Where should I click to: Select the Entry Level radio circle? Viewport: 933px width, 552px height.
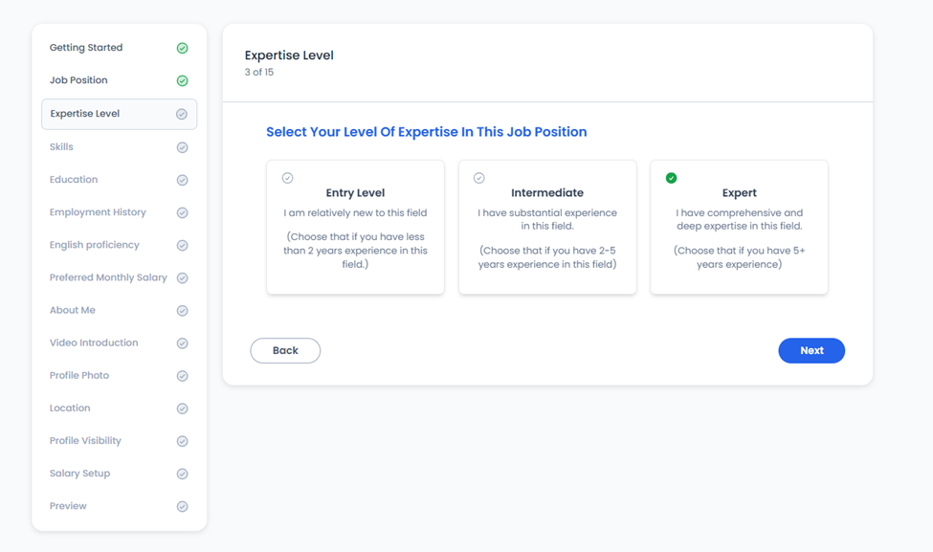click(x=287, y=178)
